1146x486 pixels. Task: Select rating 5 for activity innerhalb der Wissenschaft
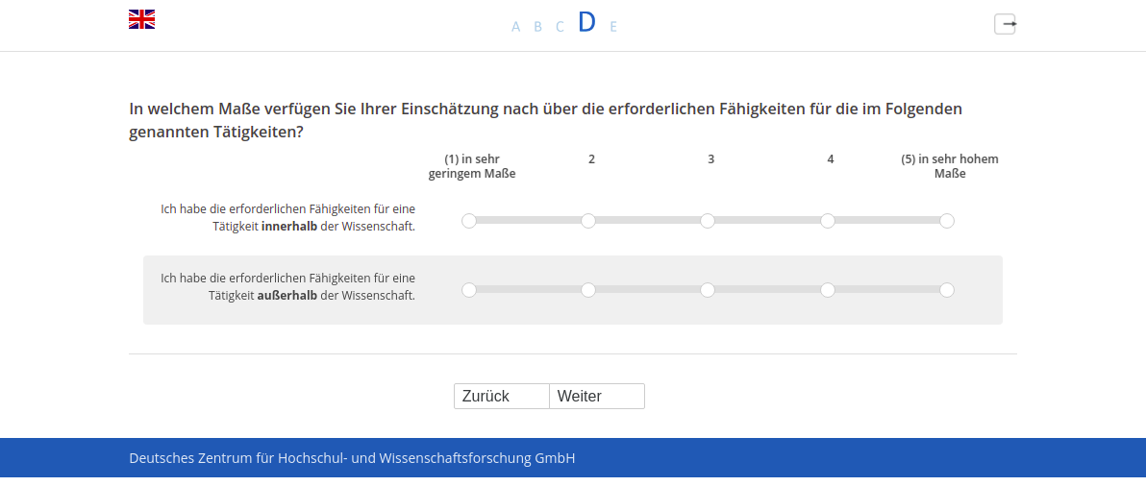946,220
